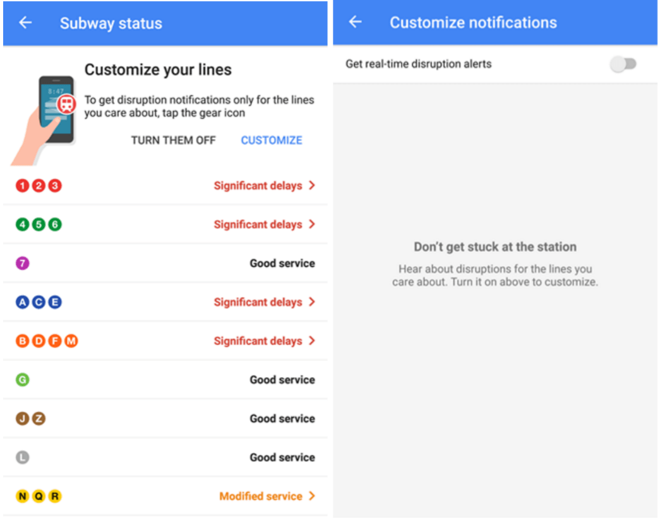660x518 pixels.
Task: Tap the gray L train icon
Action: pos(23,457)
